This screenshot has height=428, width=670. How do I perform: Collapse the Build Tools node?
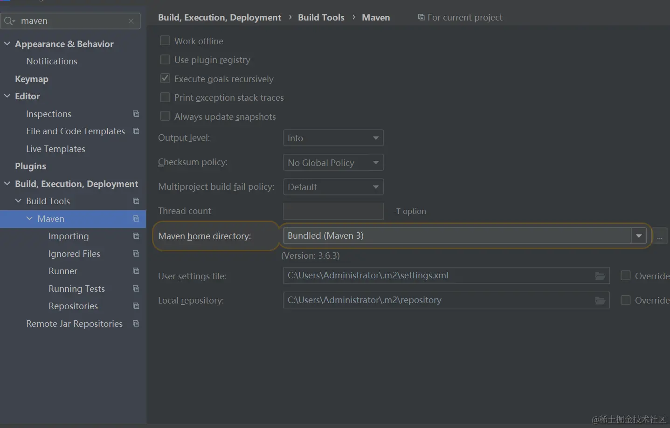[x=18, y=201]
